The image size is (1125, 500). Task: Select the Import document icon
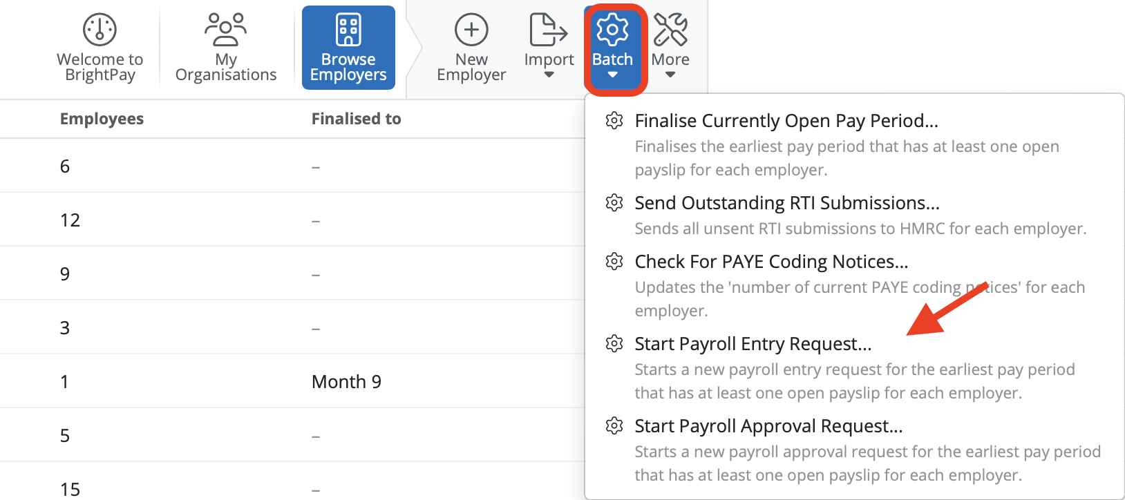(x=548, y=28)
